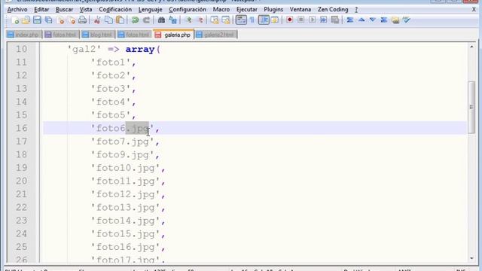Click the editor scrollbar down arrow
The width and height of the screenshot is (482, 271).
[x=471, y=258]
